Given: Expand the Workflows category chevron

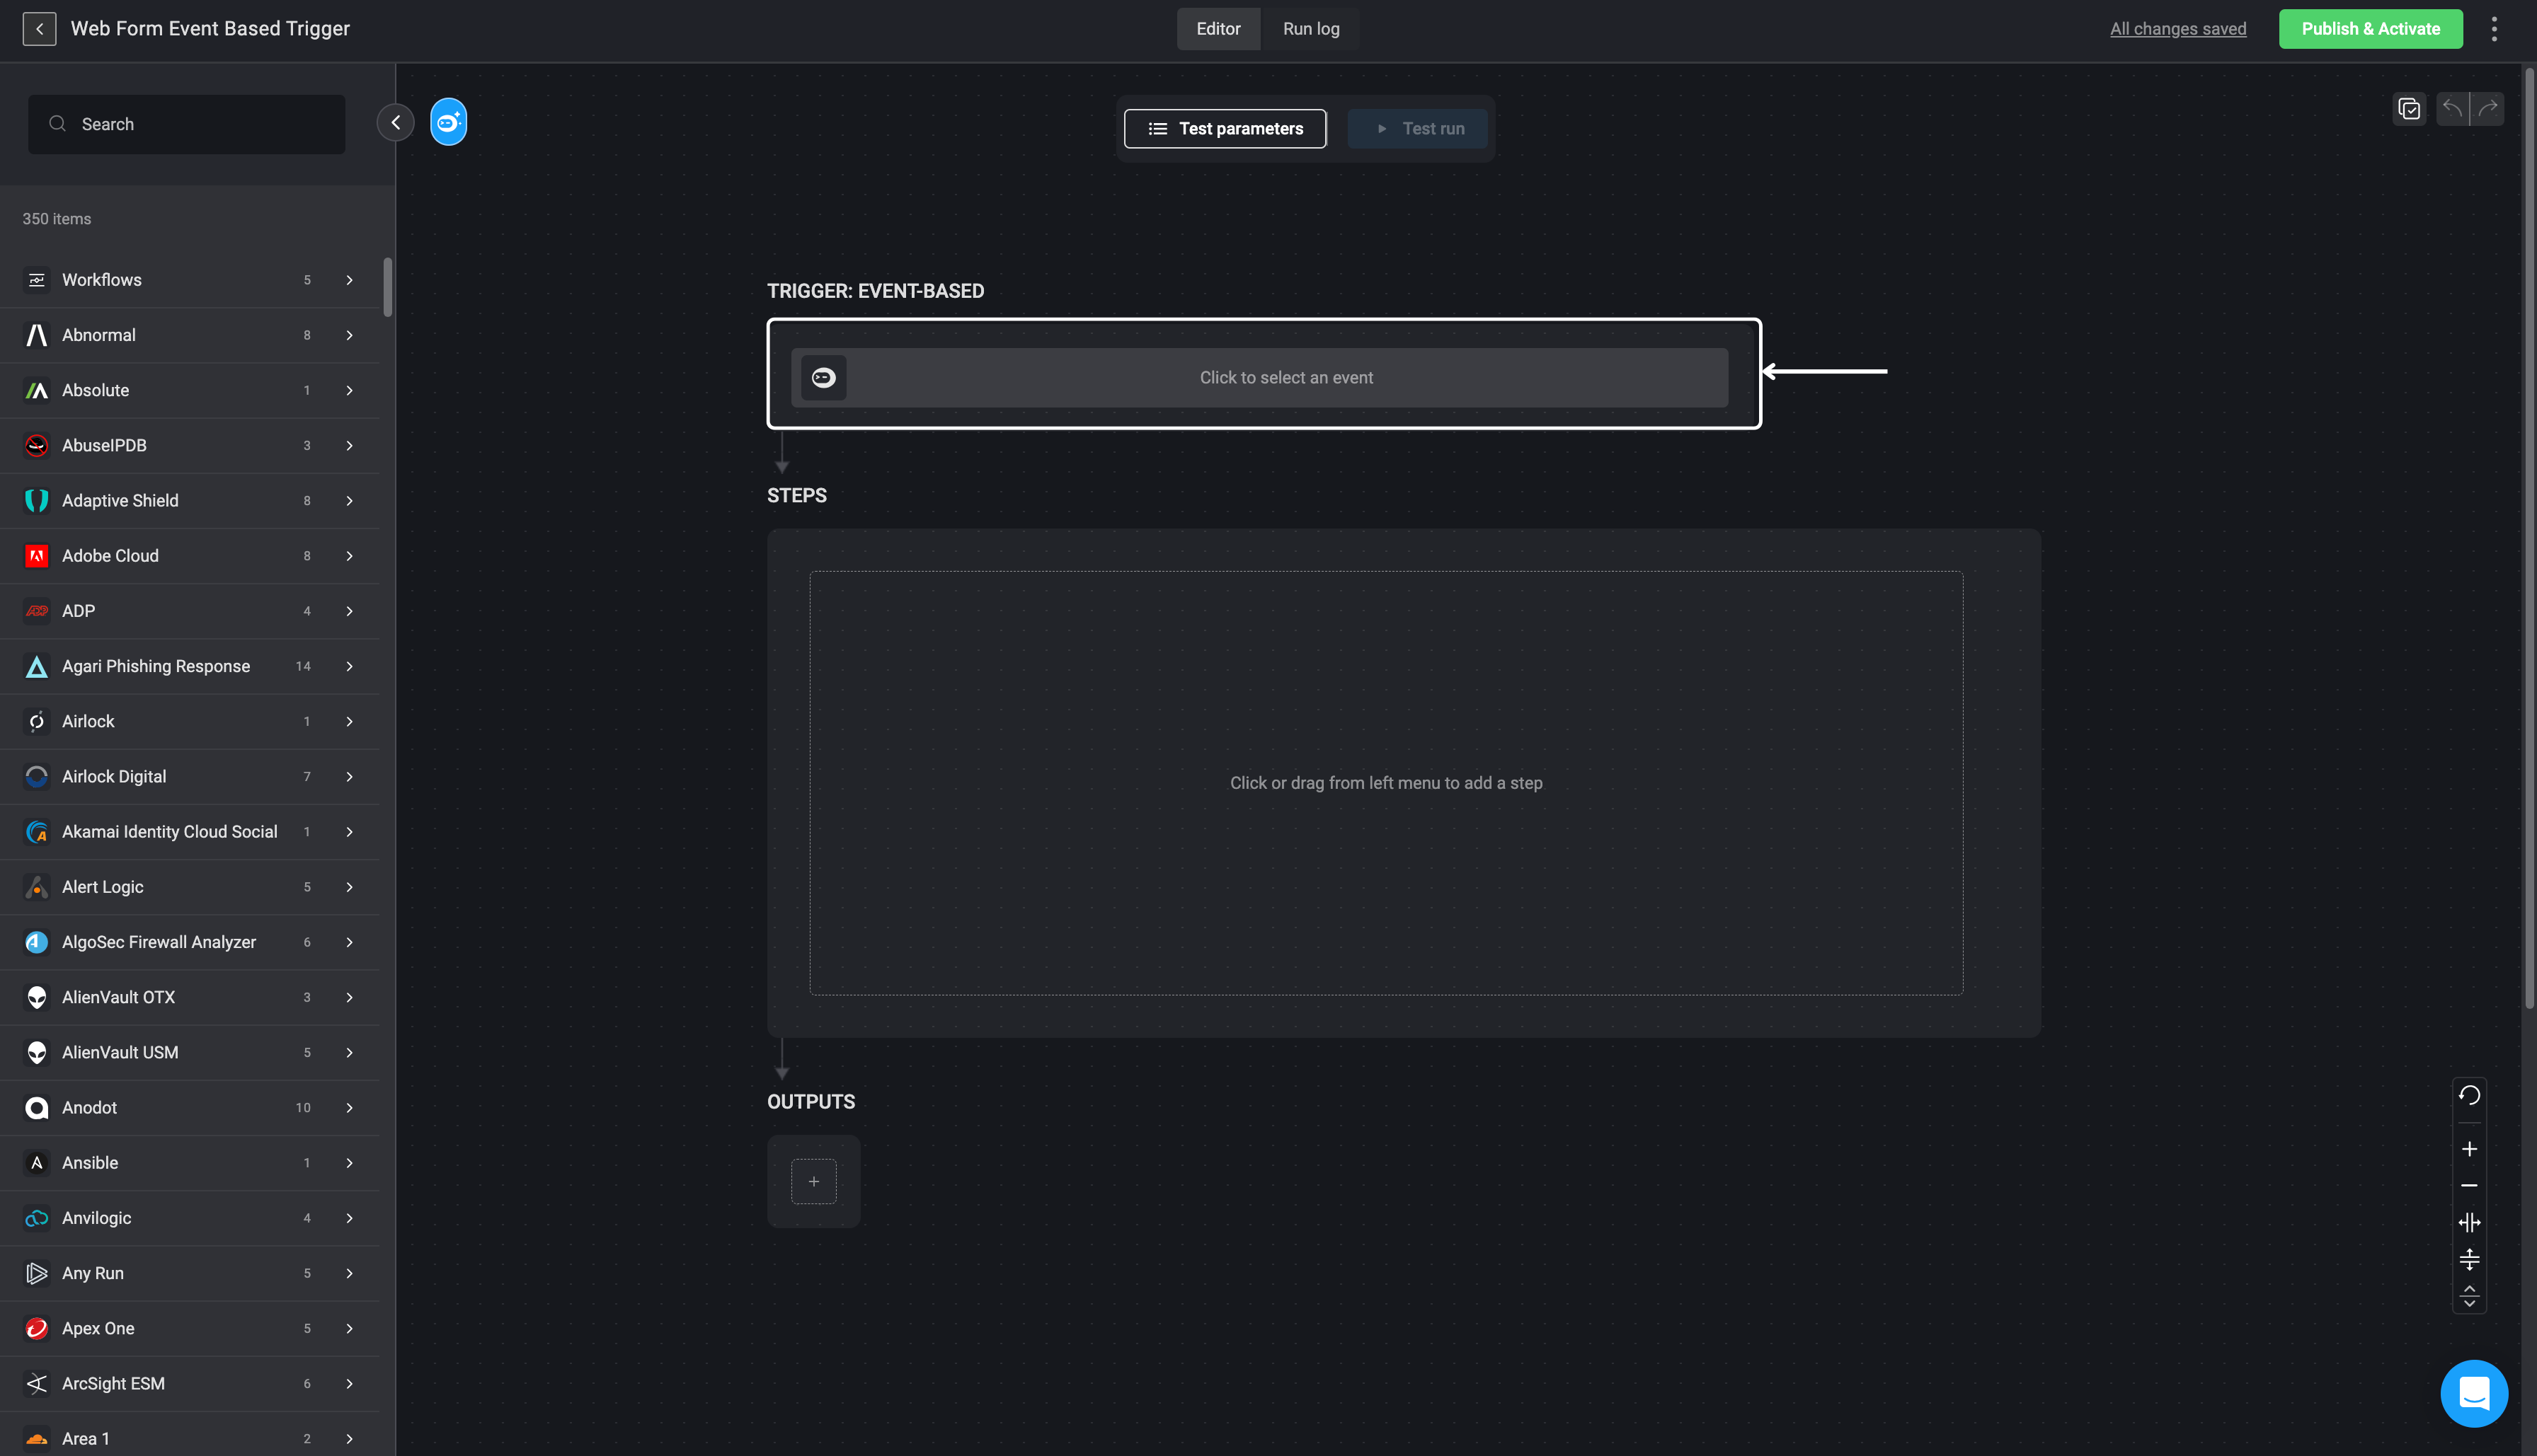Looking at the screenshot, I should 349,280.
